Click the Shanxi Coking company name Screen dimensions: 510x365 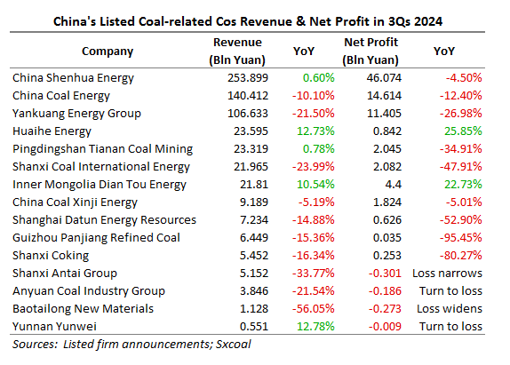51,256
